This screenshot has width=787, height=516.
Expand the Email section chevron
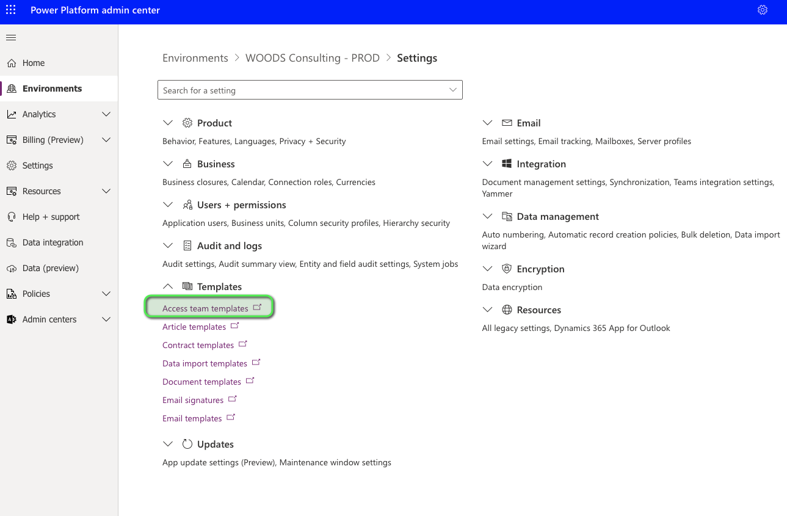[x=487, y=123]
